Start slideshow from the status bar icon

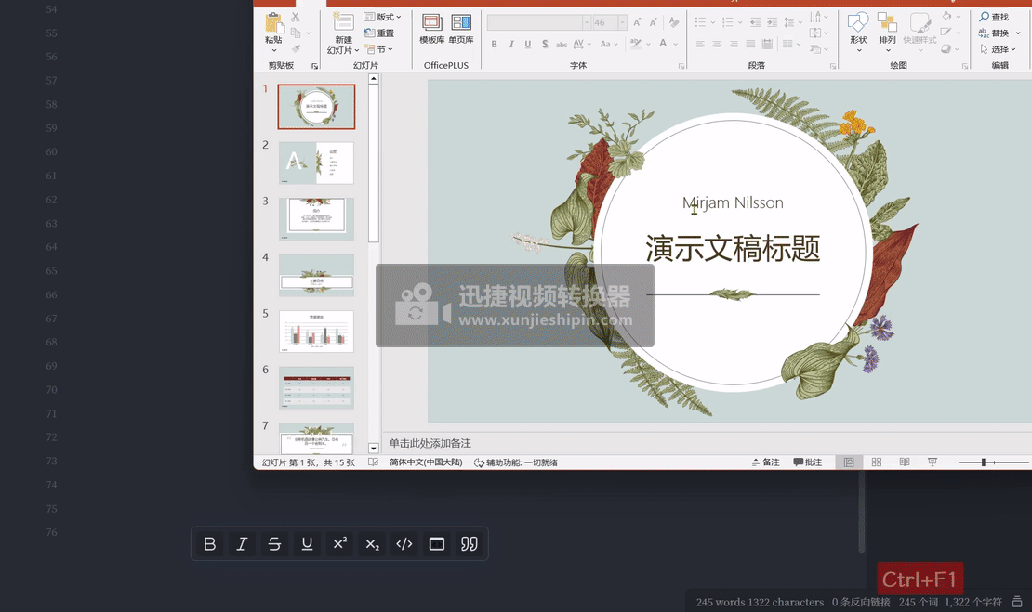click(932, 462)
